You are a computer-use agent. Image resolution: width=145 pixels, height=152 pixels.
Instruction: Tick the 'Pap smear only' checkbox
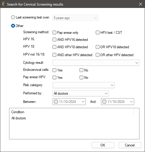(54, 33)
